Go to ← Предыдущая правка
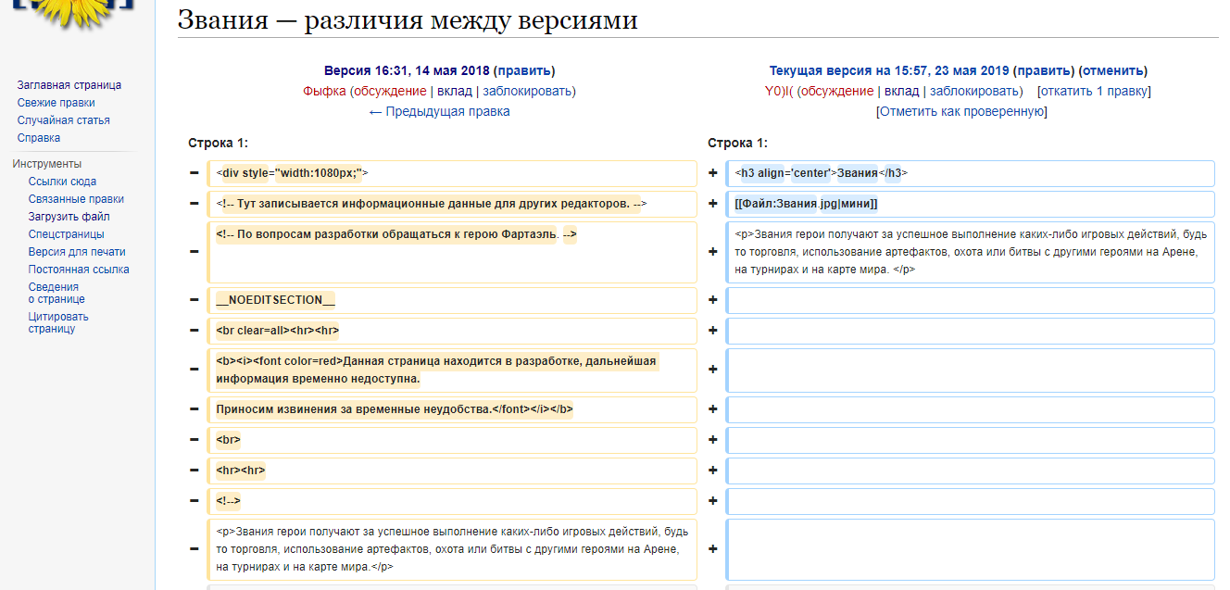Image resolution: width=1230 pixels, height=590 pixels. pyautogui.click(x=439, y=111)
